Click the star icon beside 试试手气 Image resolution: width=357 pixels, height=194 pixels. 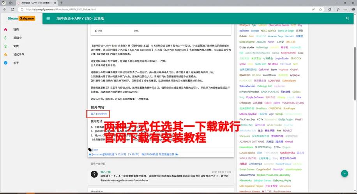(5, 54)
